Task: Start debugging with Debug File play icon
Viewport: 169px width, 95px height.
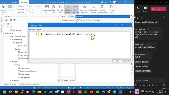Action: [3, 7]
